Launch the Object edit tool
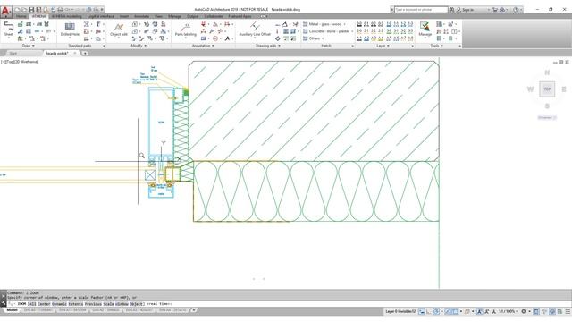The image size is (572, 322). 119,30
